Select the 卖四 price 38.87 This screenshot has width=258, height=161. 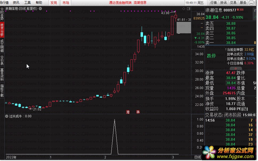click(231, 28)
